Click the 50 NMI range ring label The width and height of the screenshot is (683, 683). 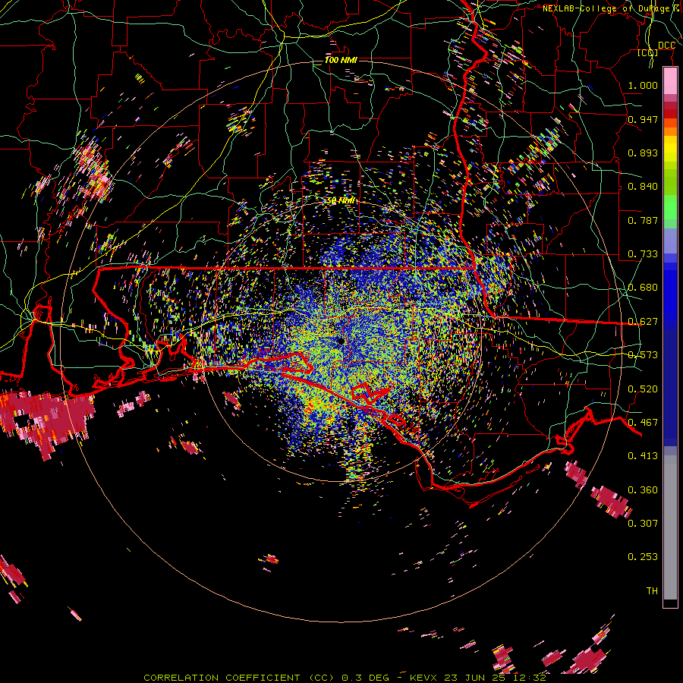[x=341, y=201]
